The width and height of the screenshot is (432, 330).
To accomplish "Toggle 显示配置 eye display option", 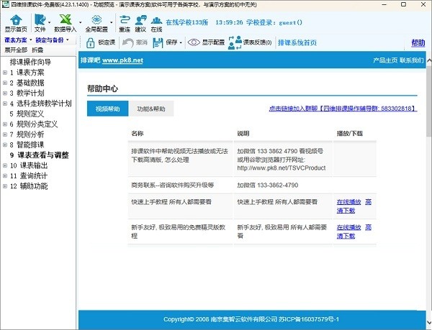I will [x=205, y=43].
